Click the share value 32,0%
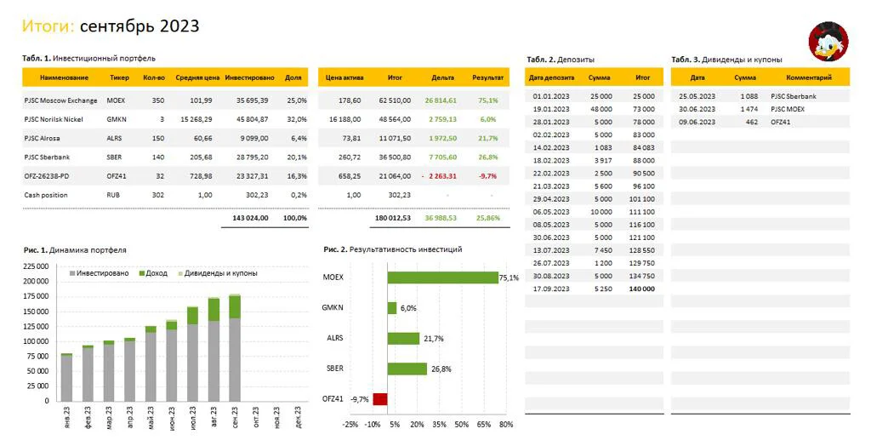This screenshot has width=871, height=446. [299, 119]
